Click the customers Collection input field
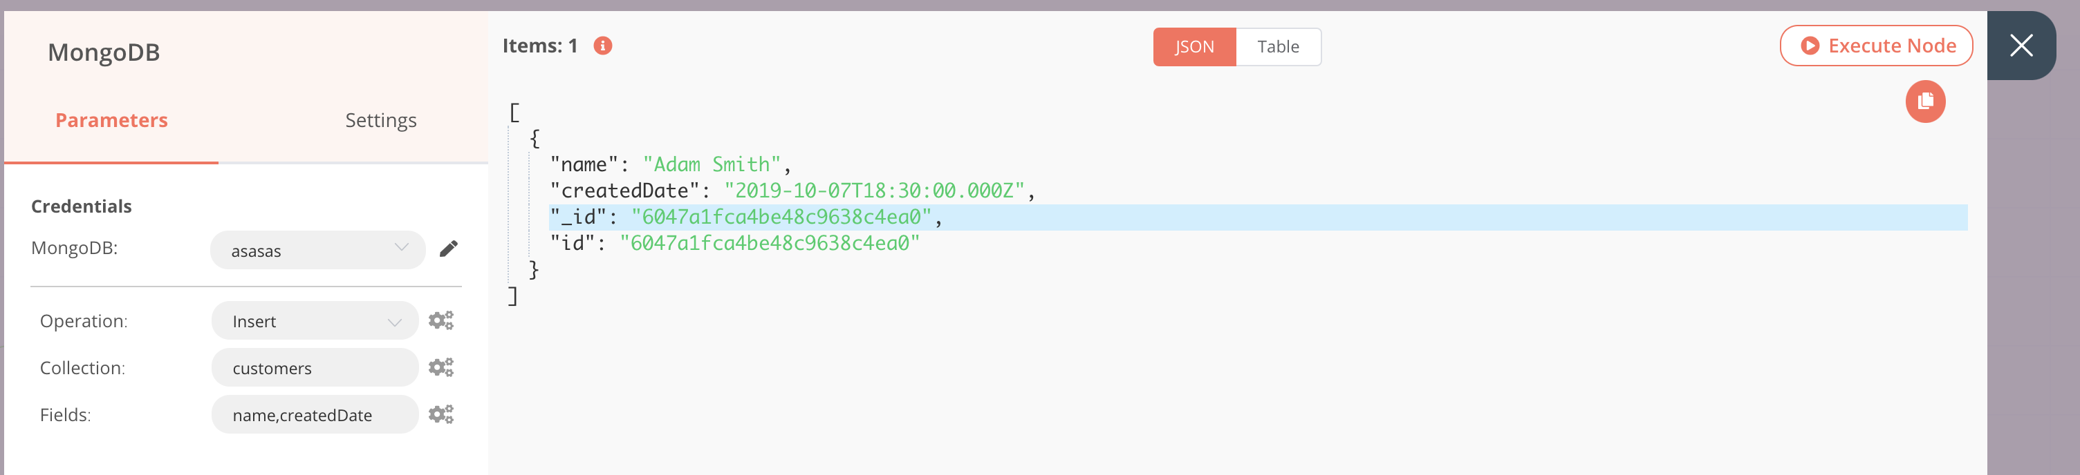The width and height of the screenshot is (2080, 475). pyautogui.click(x=315, y=367)
